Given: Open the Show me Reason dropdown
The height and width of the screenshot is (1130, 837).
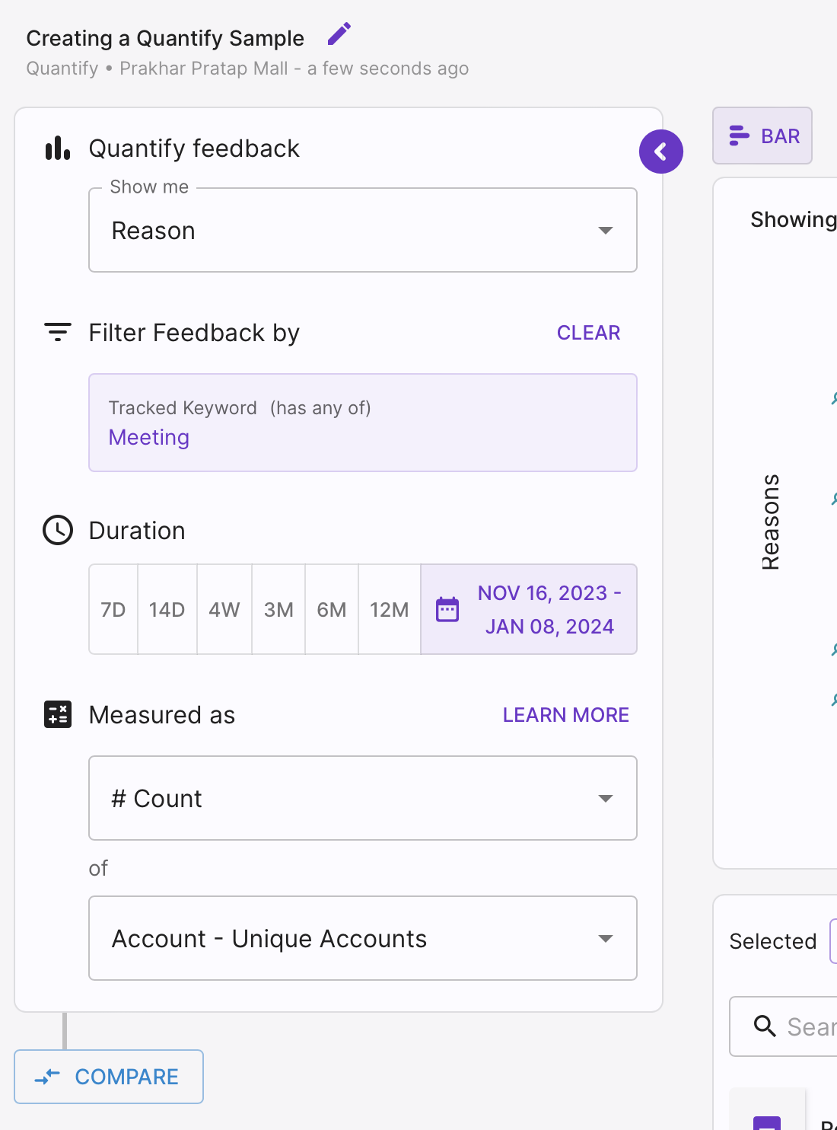Looking at the screenshot, I should point(363,230).
